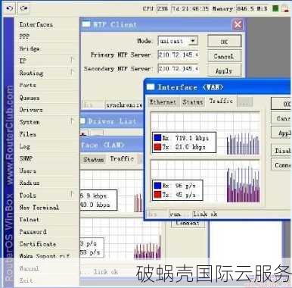The image size is (292, 288).
Task: Click the Secondary NTP Server field
Action: click(x=178, y=68)
